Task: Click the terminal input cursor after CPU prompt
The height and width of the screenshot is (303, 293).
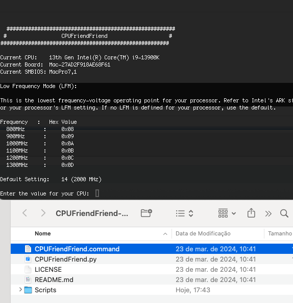Action: [97, 193]
